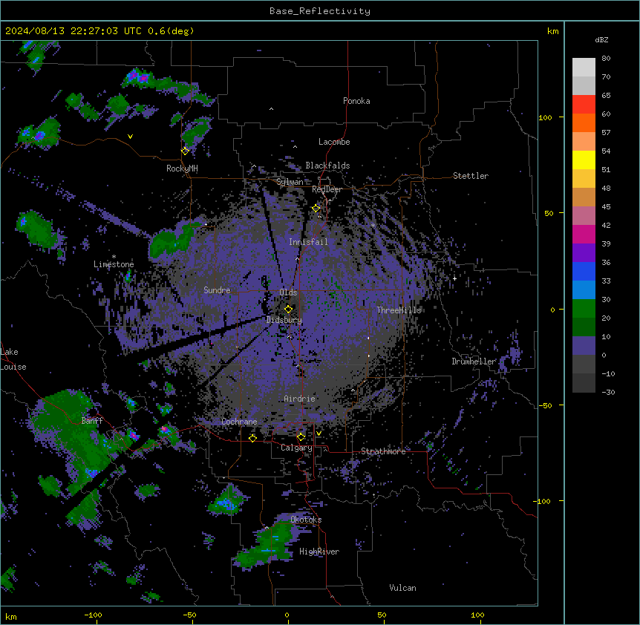The image size is (640, 625).
Task: Select the 39 dBZ purple legend swatch
Action: 584,252
